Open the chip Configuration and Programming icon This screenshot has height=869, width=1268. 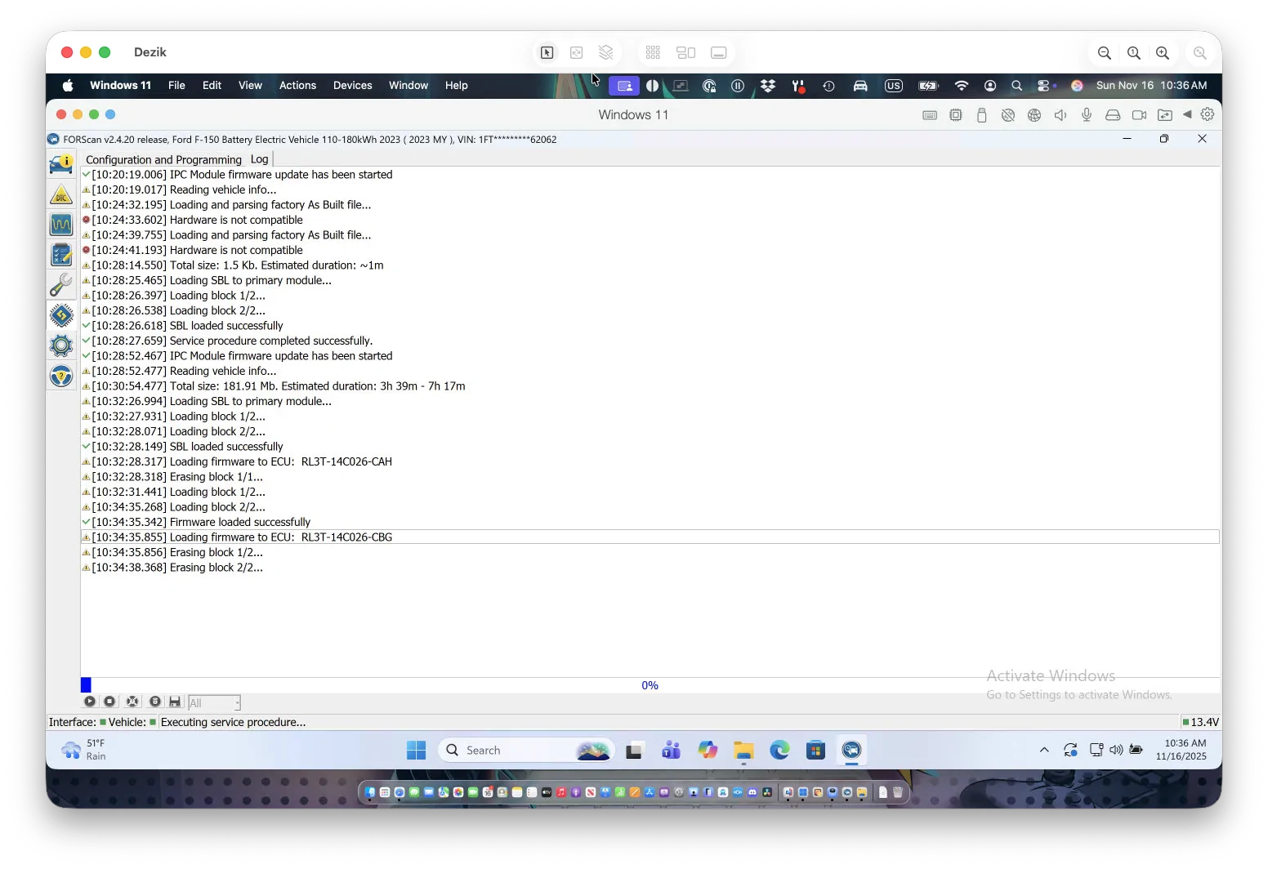click(61, 315)
